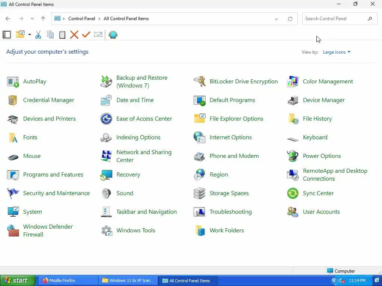Click the File History icon
Viewport: 382px width, 286px height.
pyautogui.click(x=293, y=119)
